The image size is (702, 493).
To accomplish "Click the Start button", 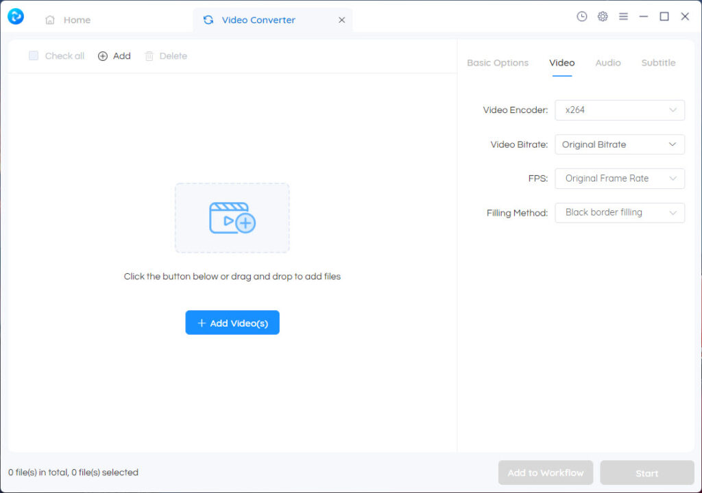I will [647, 472].
